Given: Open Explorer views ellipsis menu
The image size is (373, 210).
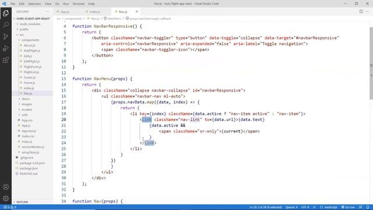Looking at the screenshot, I should pyautogui.click(x=47, y=12).
